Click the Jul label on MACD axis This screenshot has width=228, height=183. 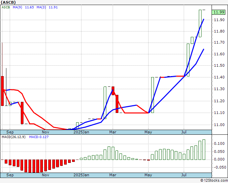184,175
